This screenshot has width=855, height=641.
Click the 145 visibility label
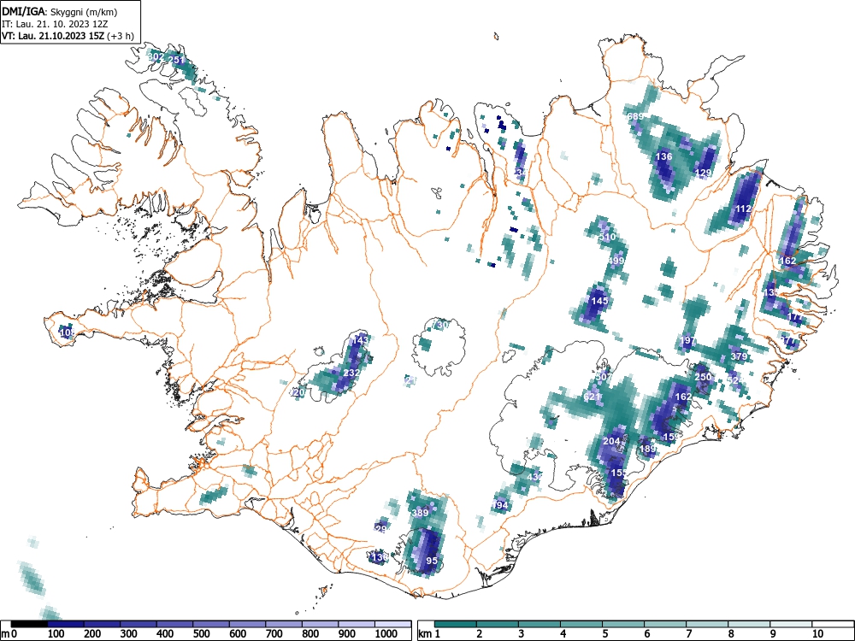pyautogui.click(x=600, y=301)
